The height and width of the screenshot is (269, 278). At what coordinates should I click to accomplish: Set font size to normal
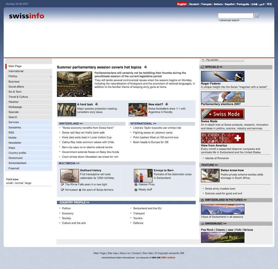pyautogui.click(x=19, y=183)
